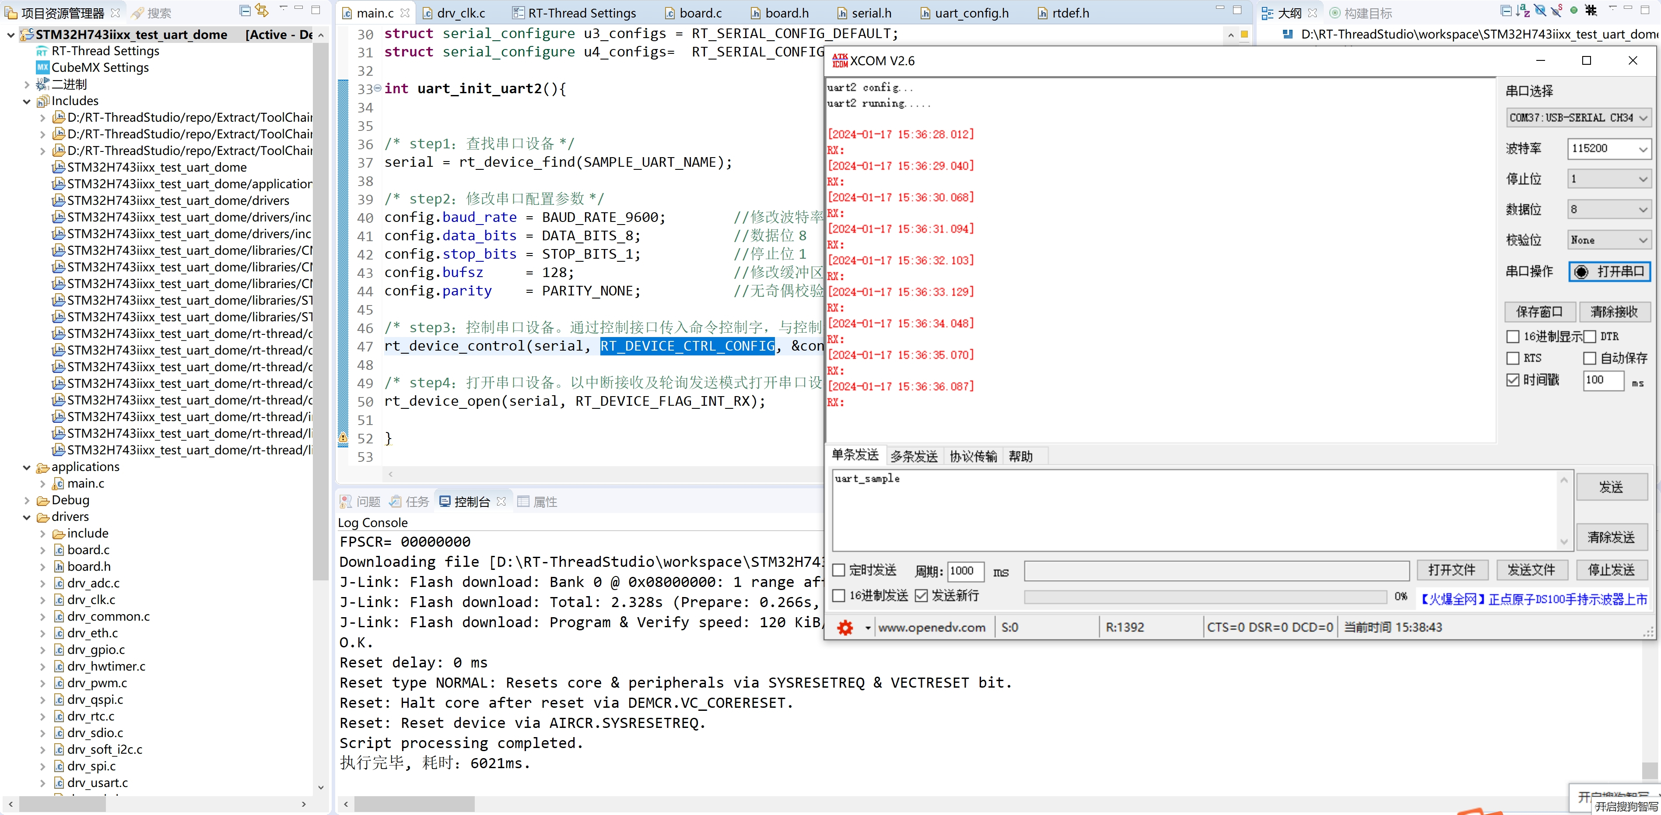Enable the timed send checkbox

tap(838, 571)
